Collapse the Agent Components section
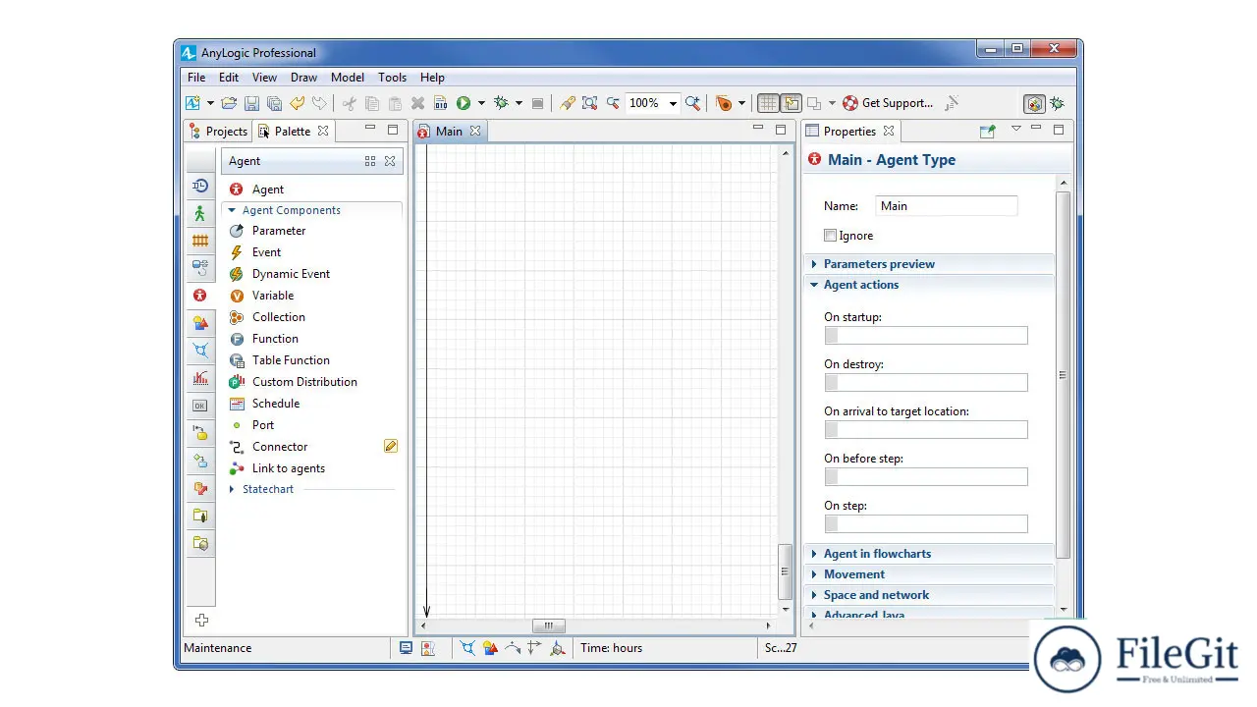The height and width of the screenshot is (707, 1257). coord(232,210)
